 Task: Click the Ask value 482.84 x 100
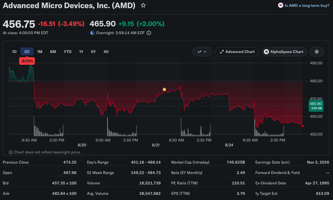(64, 193)
